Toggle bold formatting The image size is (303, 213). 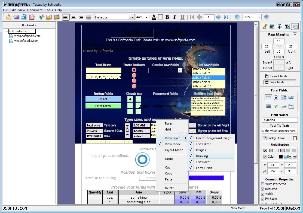point(167,17)
